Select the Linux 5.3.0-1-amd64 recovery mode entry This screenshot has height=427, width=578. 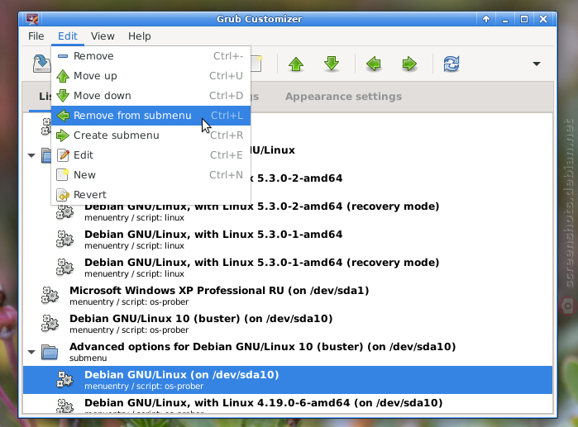pyautogui.click(x=288, y=268)
